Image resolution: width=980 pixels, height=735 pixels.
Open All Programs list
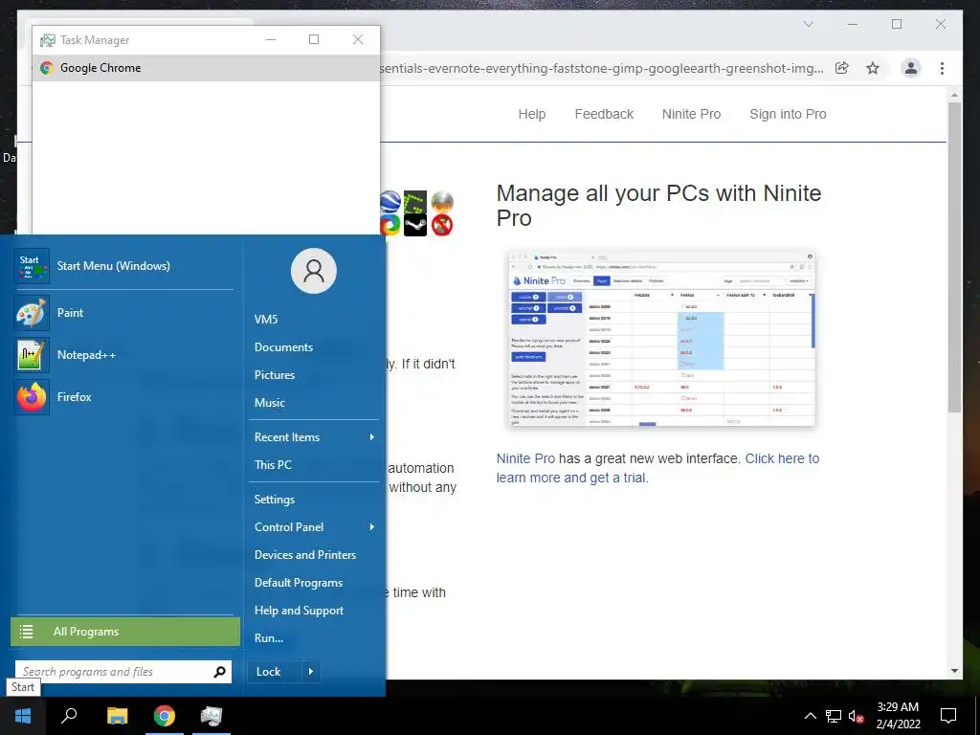(x=125, y=632)
